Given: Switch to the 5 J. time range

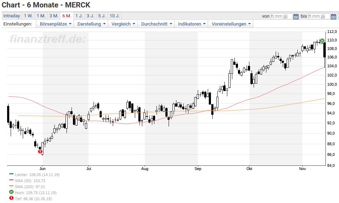Looking at the screenshot, I should pyautogui.click(x=102, y=16).
